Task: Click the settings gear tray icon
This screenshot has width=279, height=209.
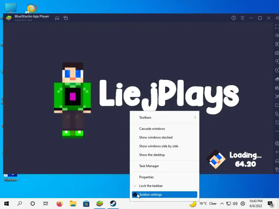Action: 243,204
